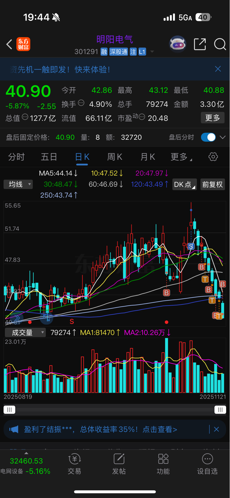Image resolution: width=230 pixels, height=498 pixels.
Task: Open the 成交量 indicator dropdown
Action: (x=25, y=333)
